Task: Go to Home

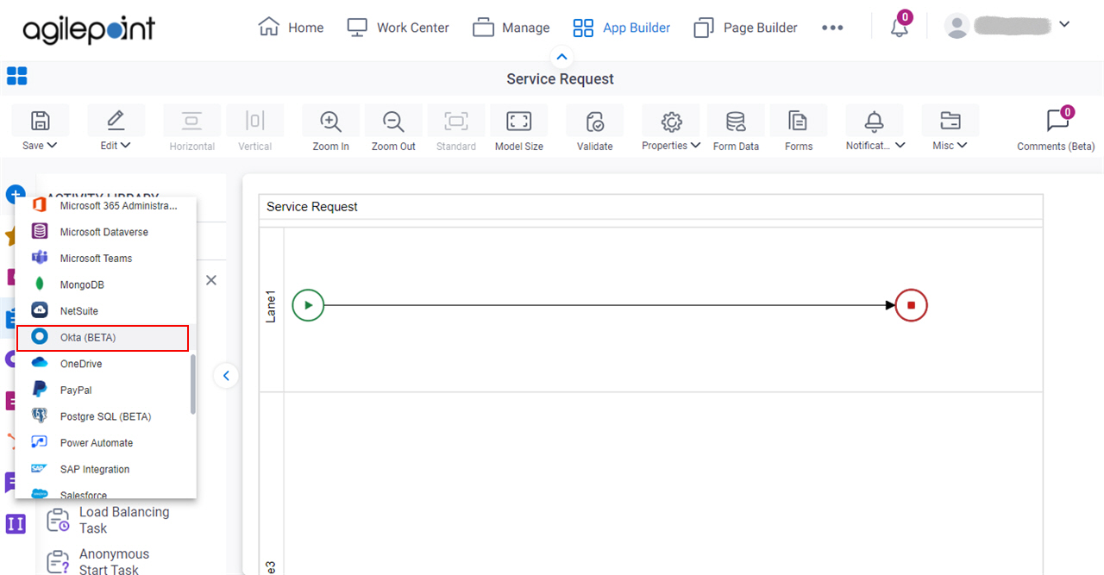Action: [x=292, y=28]
